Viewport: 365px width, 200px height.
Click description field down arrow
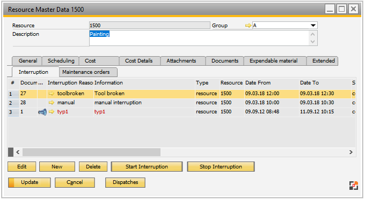pyautogui.click(x=312, y=42)
